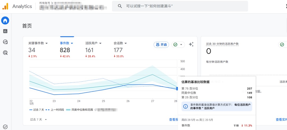Click the 上一时间段 legend entry
Image resolution: width=287 pixels, height=130 pixels.
[55, 110]
